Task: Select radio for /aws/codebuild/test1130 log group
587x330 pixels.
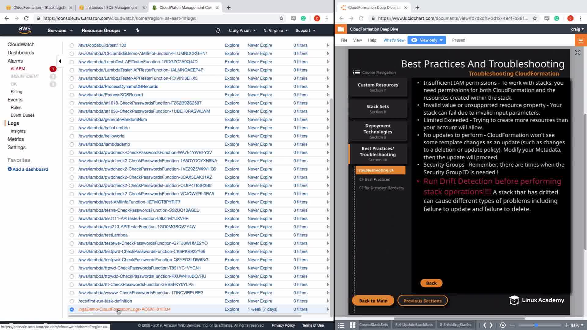Action: [72, 46]
